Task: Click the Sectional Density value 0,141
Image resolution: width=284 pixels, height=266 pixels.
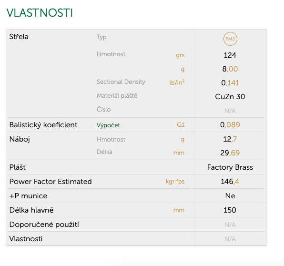Action: pos(230,83)
